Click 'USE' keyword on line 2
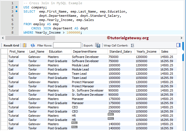186x131 pixels. [x=26, y=7]
